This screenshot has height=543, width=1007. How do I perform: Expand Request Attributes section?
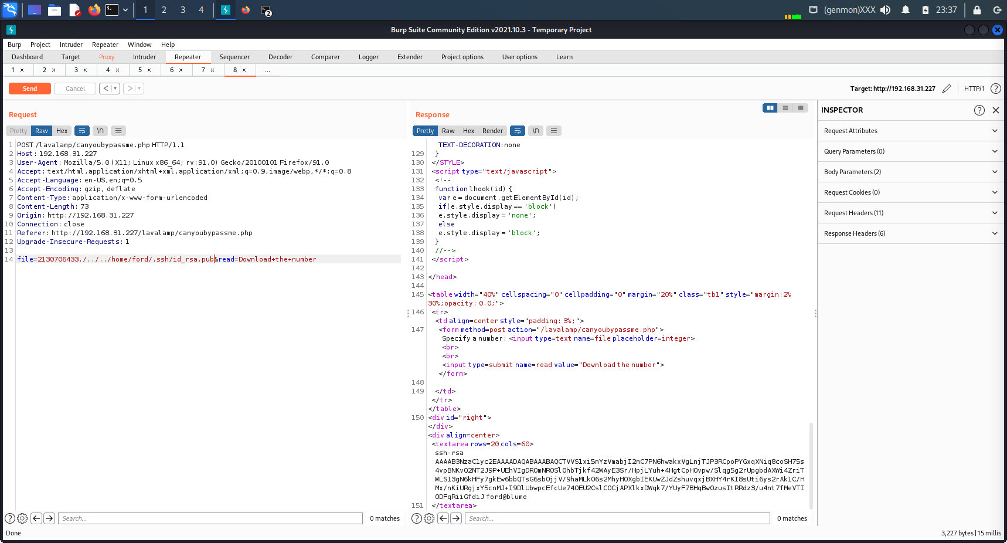click(x=911, y=131)
